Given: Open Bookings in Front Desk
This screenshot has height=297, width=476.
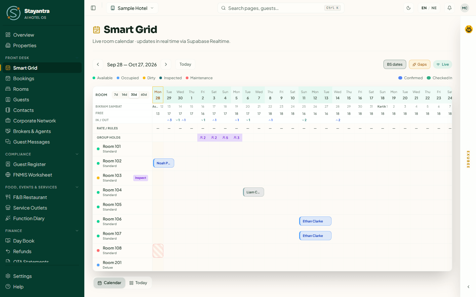Looking at the screenshot, I should click(42, 79).
